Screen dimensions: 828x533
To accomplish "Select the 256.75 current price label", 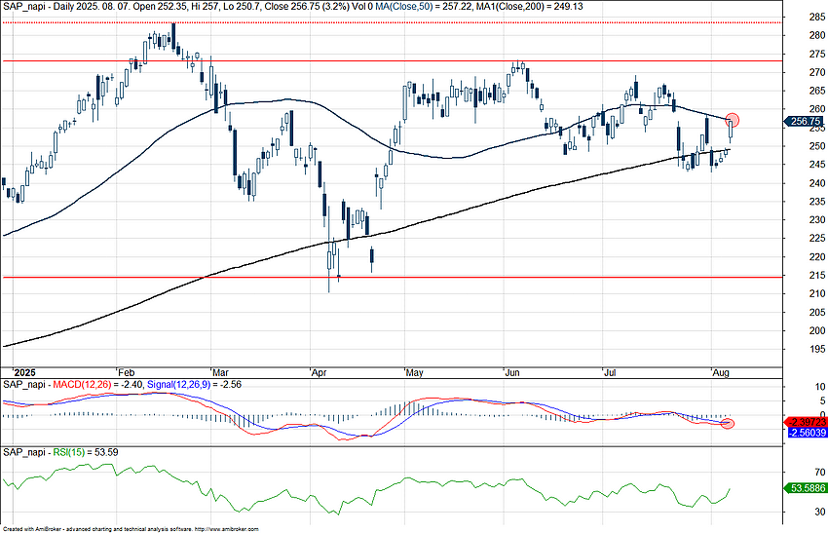I will pos(805,122).
